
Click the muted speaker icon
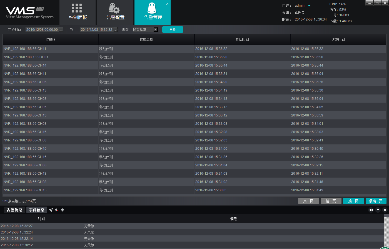tap(57, 210)
